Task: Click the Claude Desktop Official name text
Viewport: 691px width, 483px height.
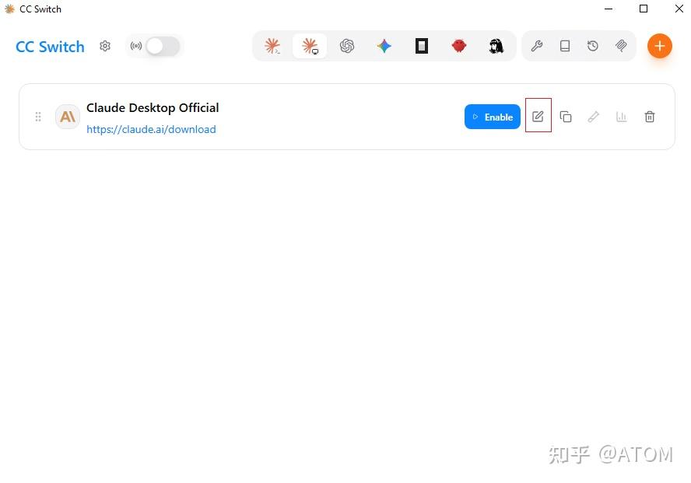Action: point(153,108)
